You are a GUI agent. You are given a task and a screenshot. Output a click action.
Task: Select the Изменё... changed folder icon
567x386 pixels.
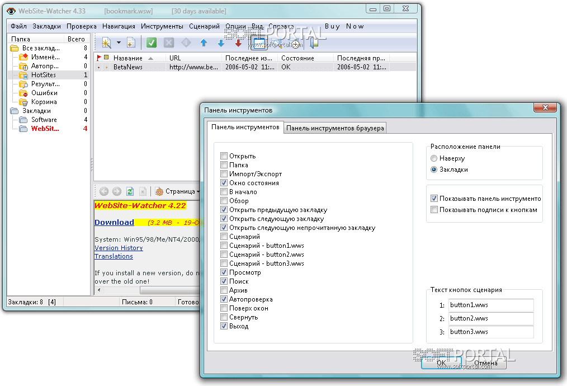click(x=23, y=57)
